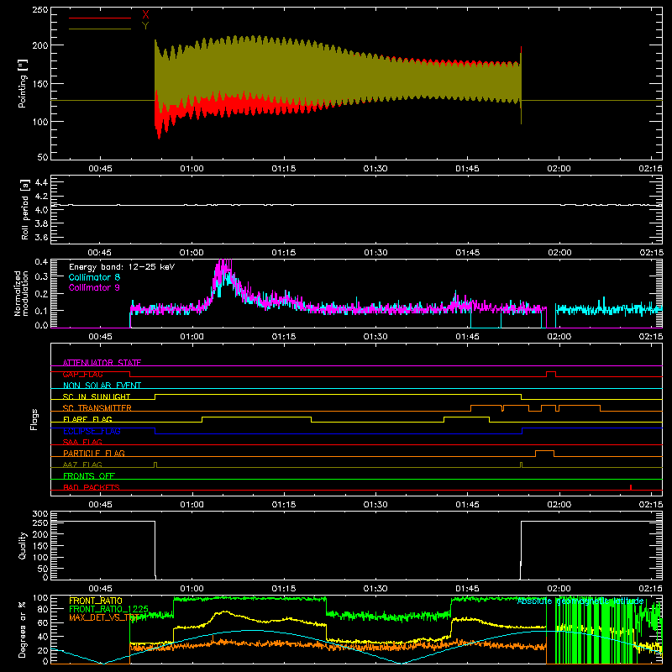Select the SC_IN_SUNLIGHT flag label
The width and height of the screenshot is (672, 672).
97,396
